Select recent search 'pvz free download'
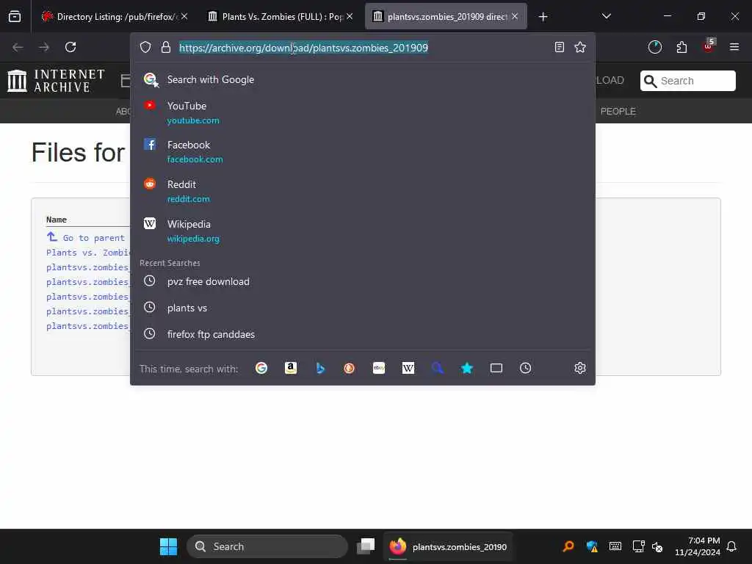752x564 pixels. point(363,281)
